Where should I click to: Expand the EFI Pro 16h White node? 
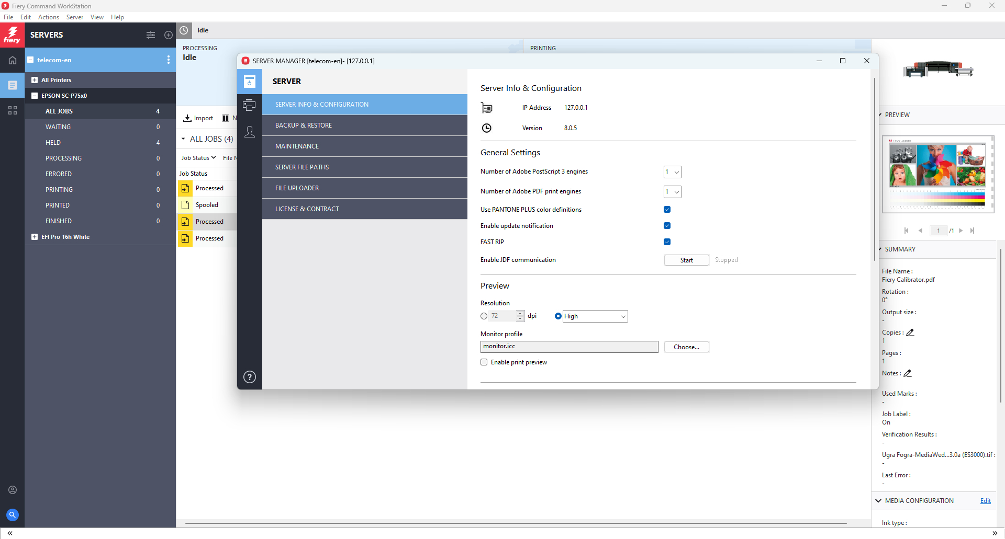click(x=35, y=237)
